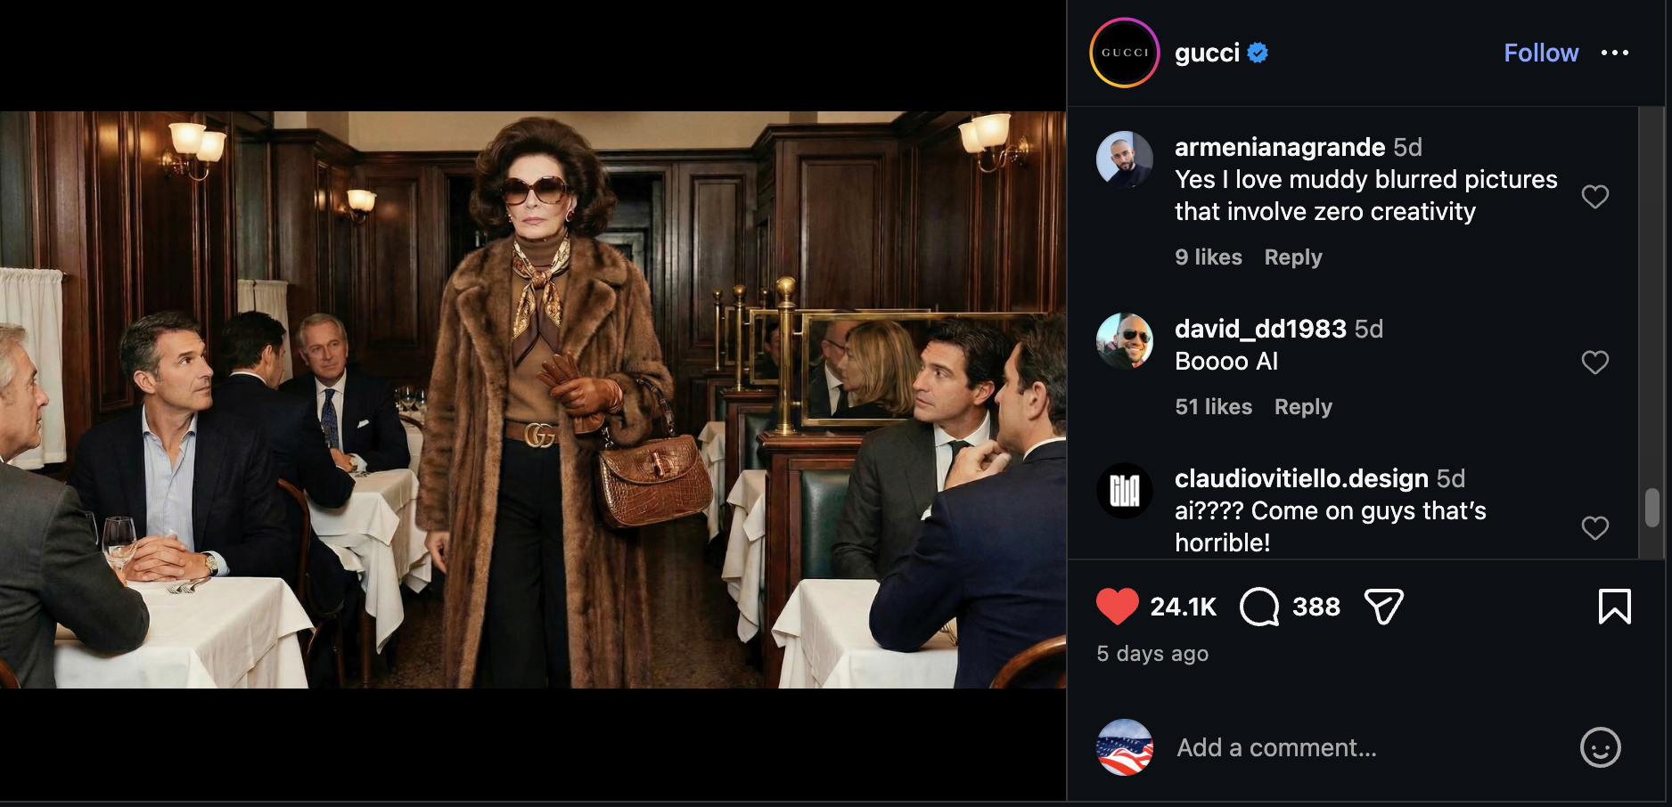Click the Add a comment field
1672x807 pixels.
pos(1277,747)
